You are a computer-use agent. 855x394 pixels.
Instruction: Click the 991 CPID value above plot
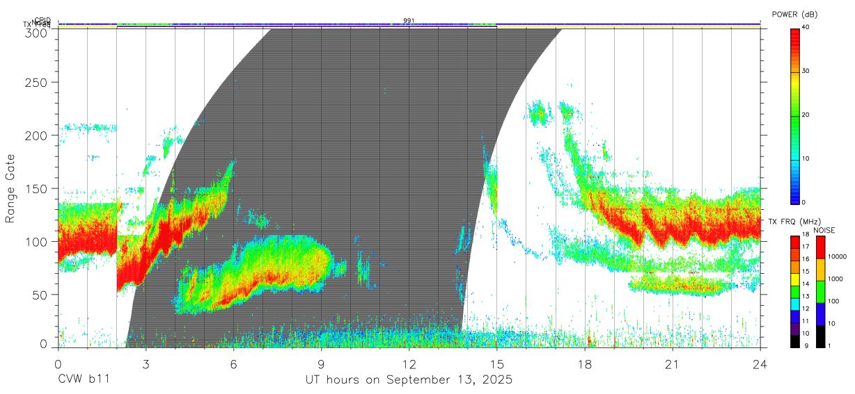pos(409,21)
